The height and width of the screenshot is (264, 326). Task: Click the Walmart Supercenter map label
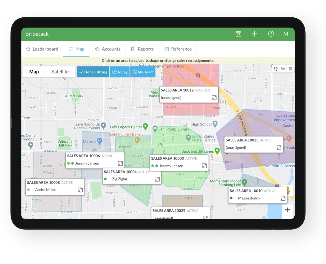[280, 166]
